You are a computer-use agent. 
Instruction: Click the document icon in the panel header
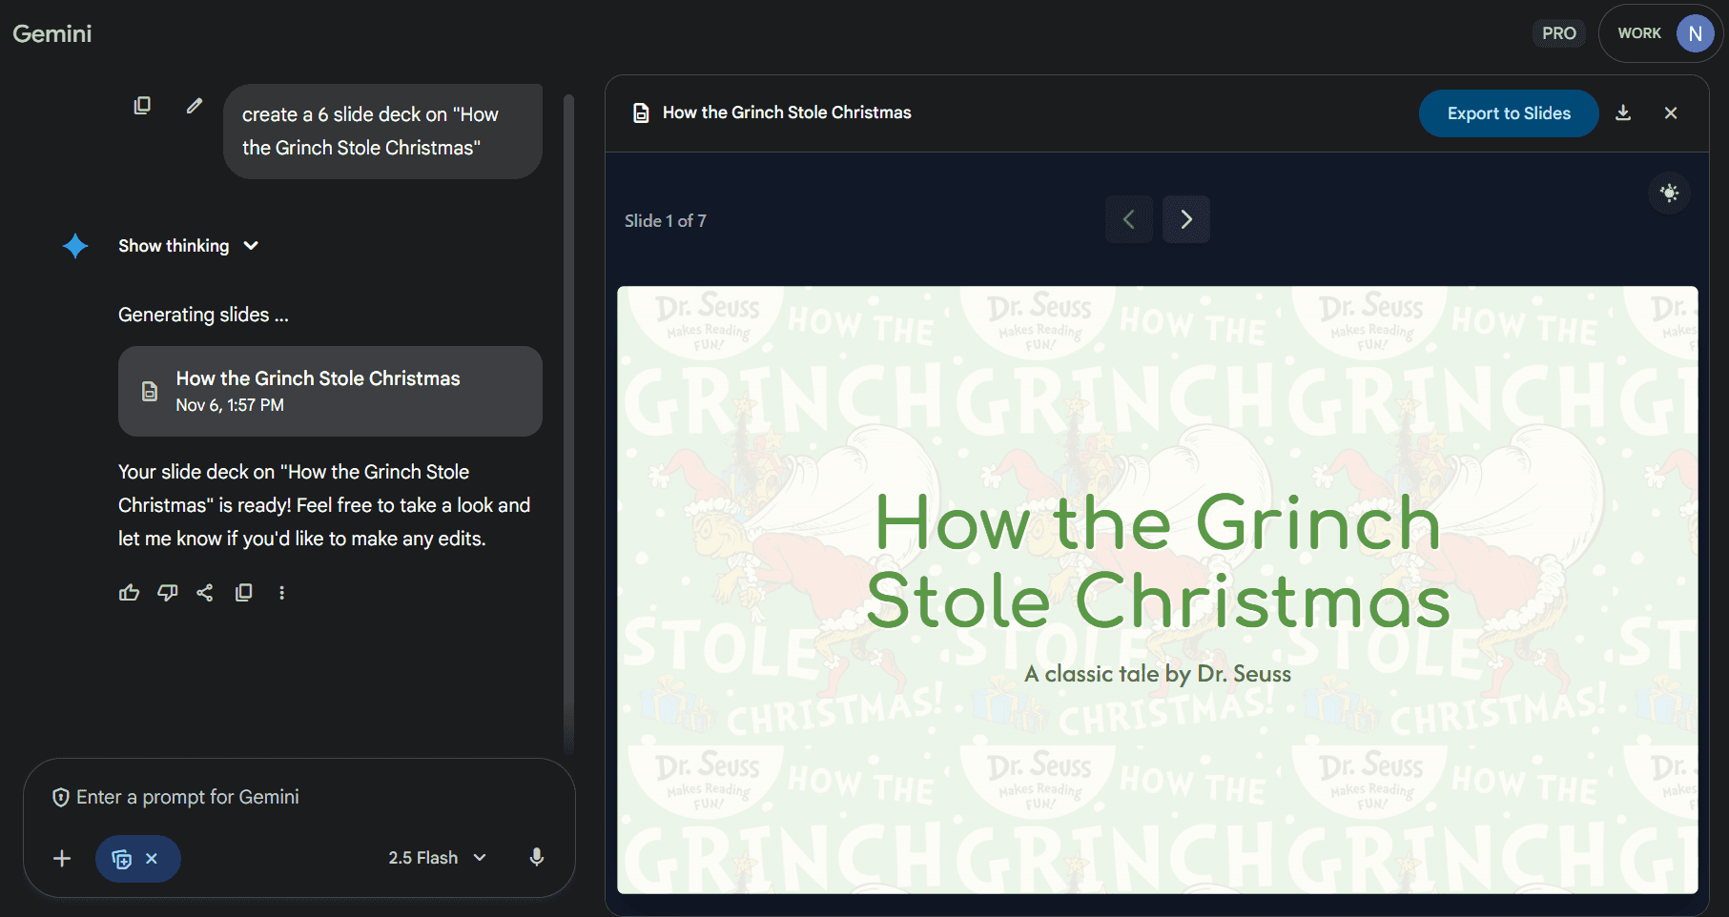(642, 113)
